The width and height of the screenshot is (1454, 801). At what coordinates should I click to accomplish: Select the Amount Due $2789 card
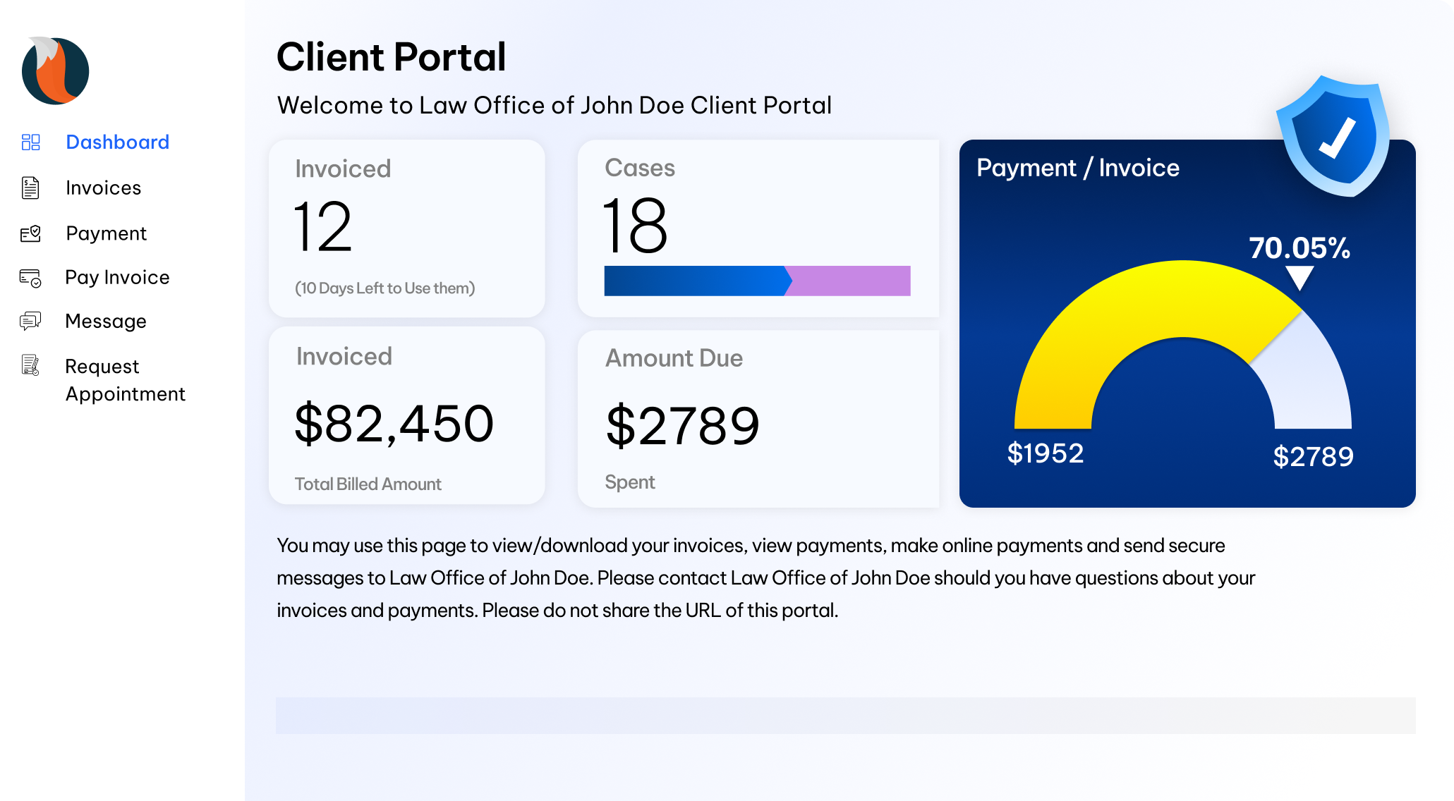pyautogui.click(x=758, y=419)
